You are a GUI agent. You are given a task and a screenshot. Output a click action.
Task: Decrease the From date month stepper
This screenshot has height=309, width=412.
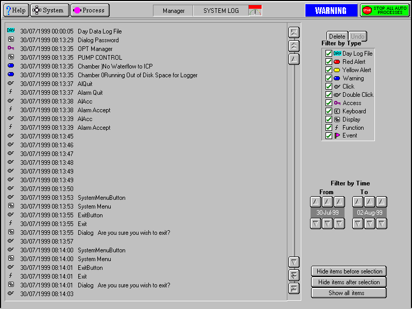(x=328, y=224)
